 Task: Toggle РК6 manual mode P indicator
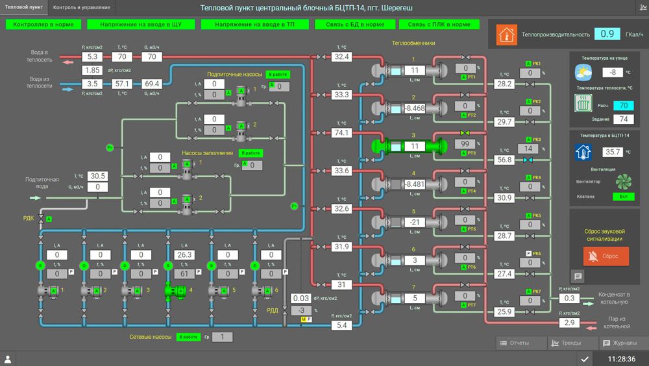[528, 253]
